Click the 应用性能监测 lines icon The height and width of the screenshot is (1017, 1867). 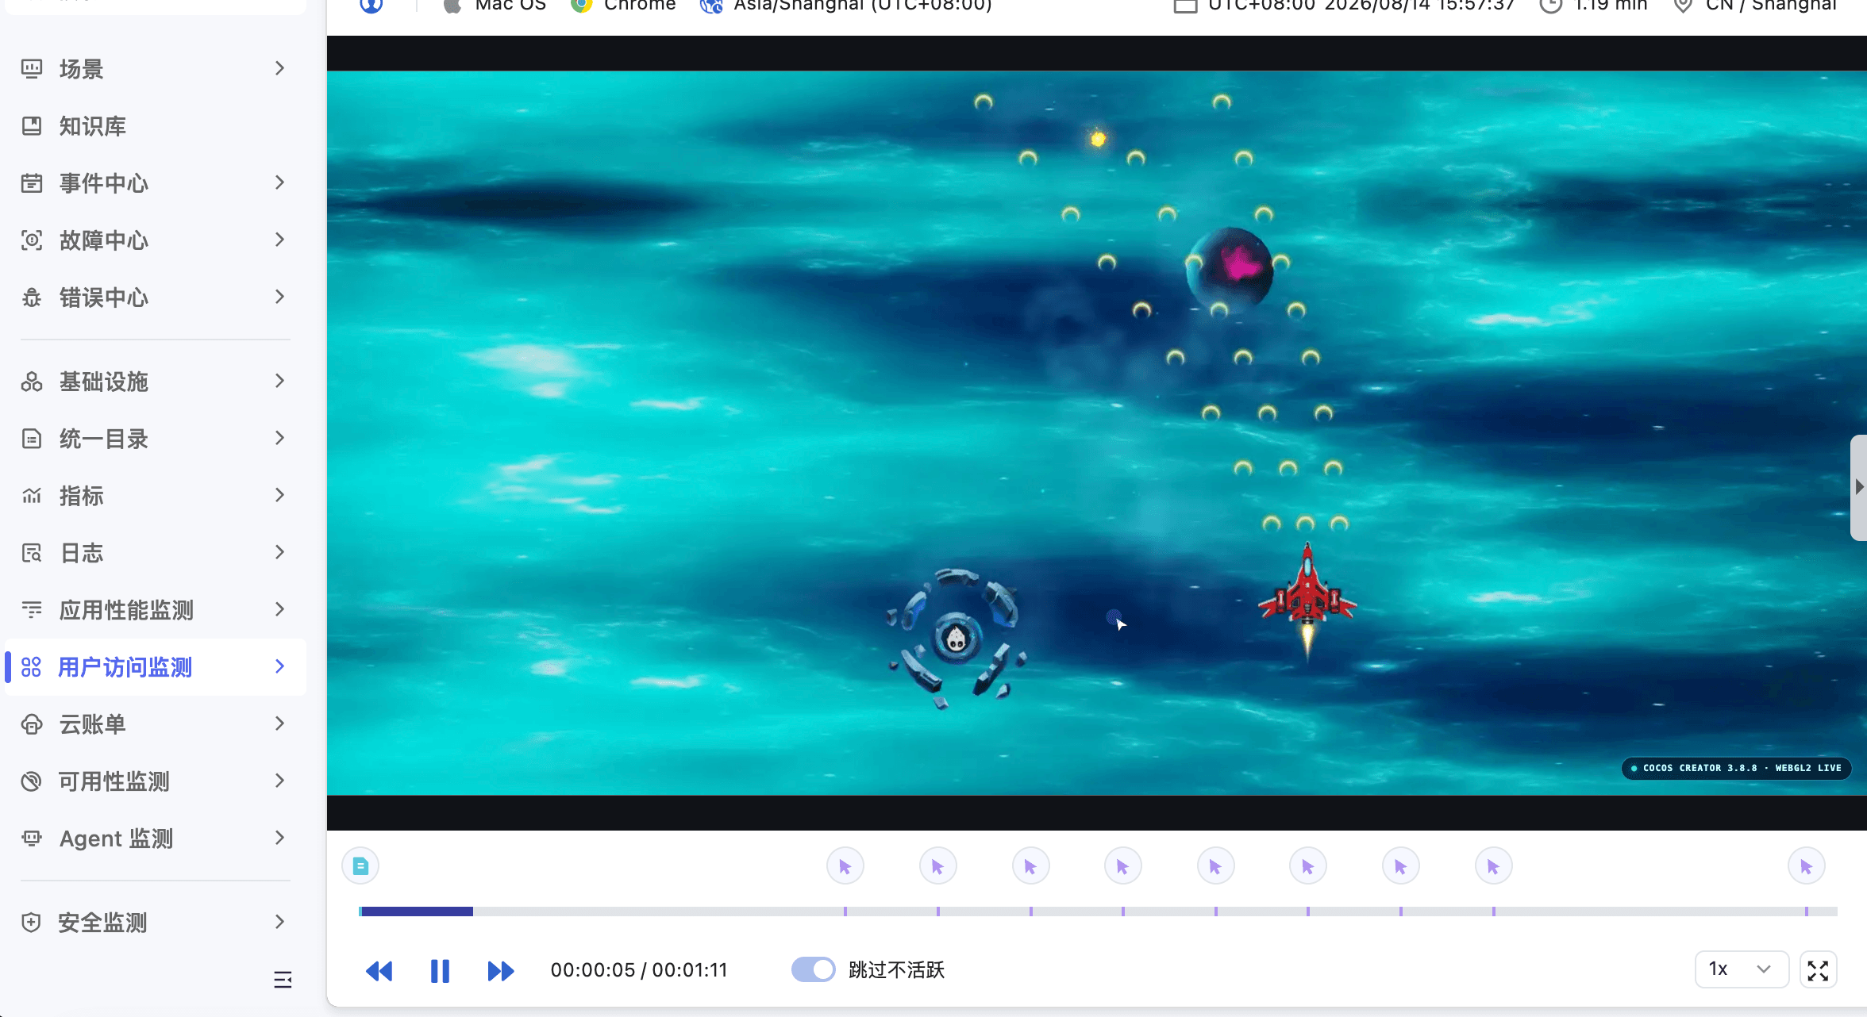[x=32, y=610]
